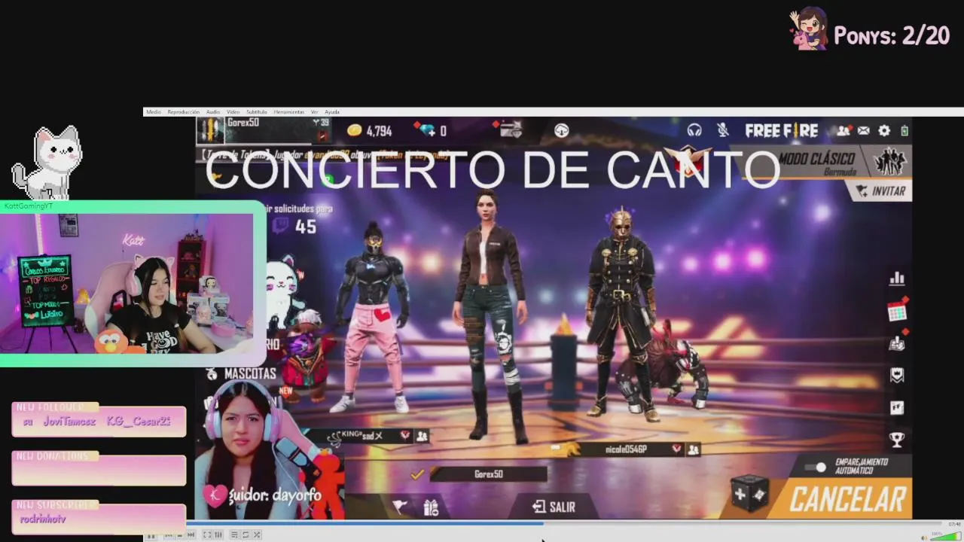964x542 pixels.
Task: Open the gift box icon near Salir
Action: (x=431, y=508)
